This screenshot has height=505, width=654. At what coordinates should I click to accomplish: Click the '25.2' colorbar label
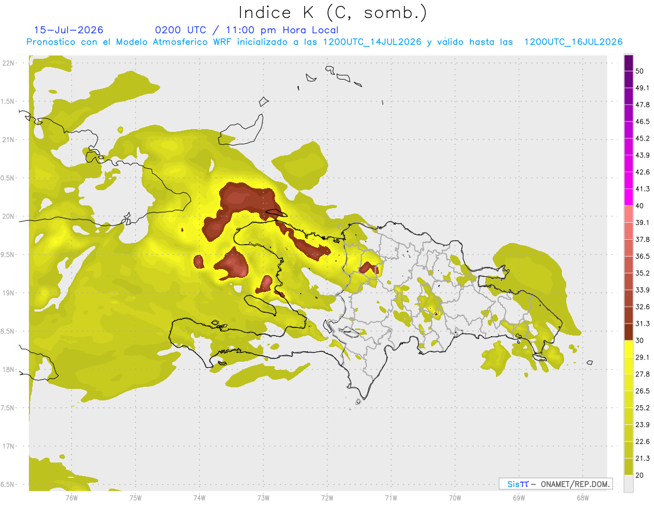click(643, 407)
